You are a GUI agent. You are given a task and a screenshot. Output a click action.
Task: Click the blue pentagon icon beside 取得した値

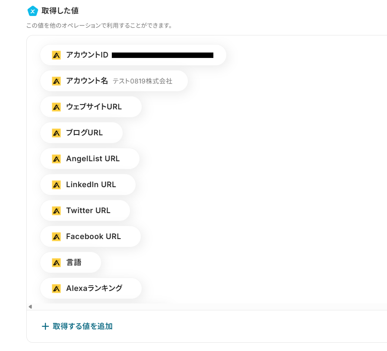point(32,11)
